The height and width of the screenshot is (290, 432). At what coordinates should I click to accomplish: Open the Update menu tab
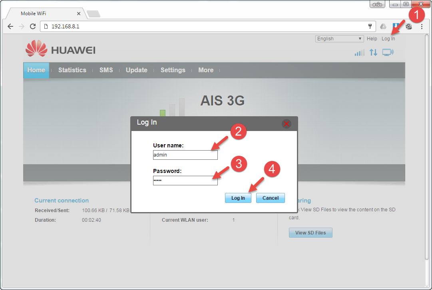(137, 70)
